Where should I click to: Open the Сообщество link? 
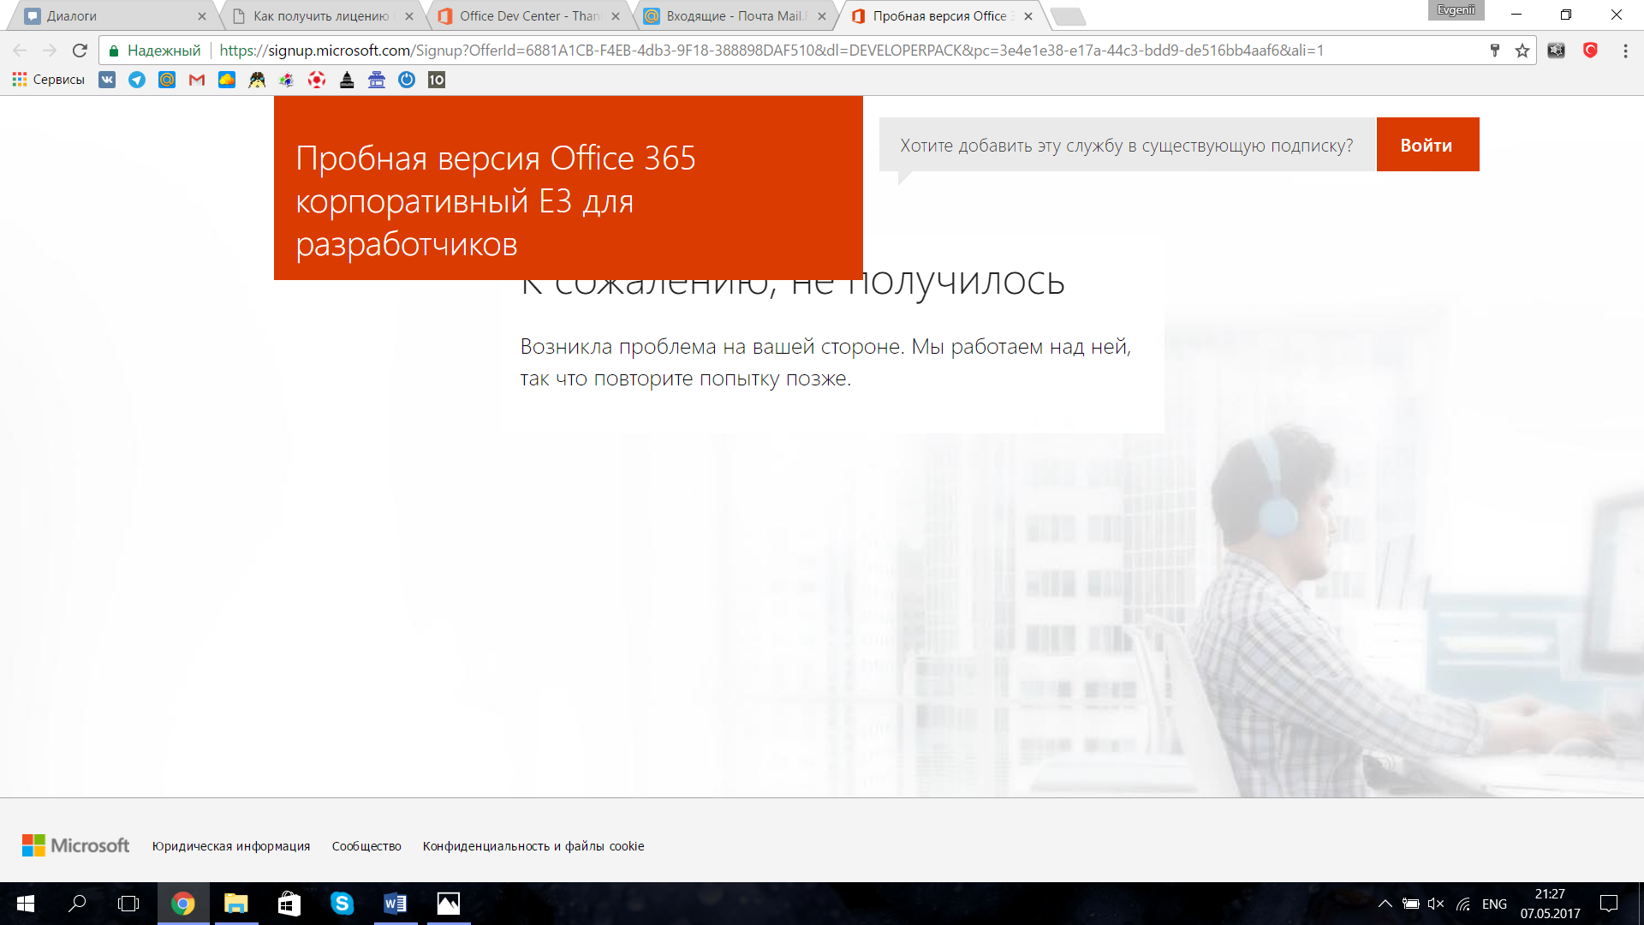[x=366, y=846]
